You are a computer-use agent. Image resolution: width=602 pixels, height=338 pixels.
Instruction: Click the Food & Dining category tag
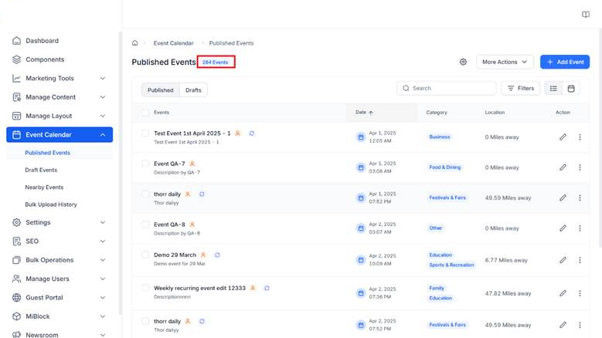(x=444, y=167)
